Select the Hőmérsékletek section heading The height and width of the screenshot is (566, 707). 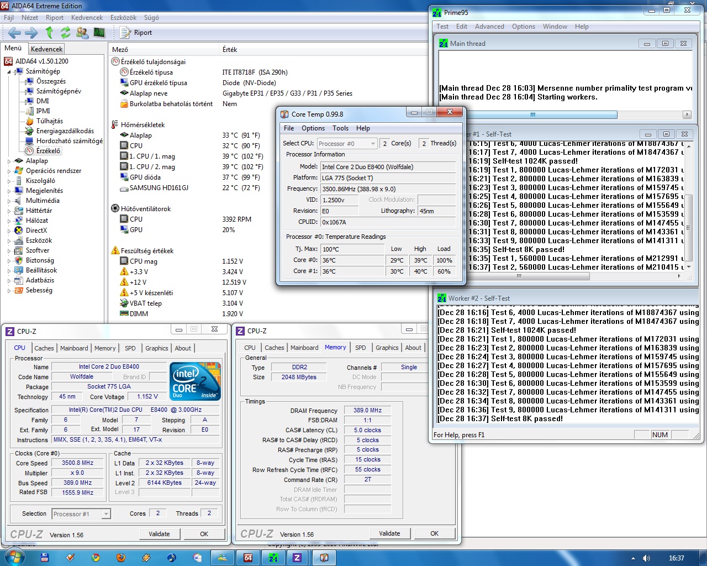coord(143,125)
